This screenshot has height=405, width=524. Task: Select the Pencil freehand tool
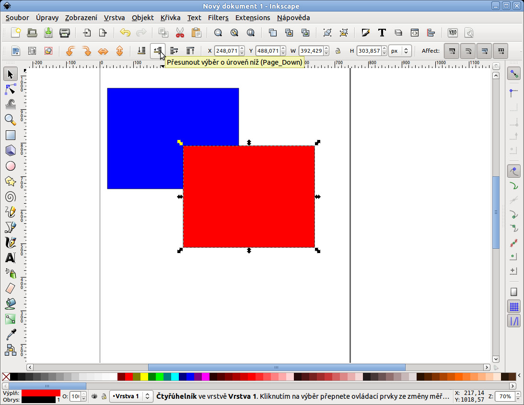tap(11, 212)
